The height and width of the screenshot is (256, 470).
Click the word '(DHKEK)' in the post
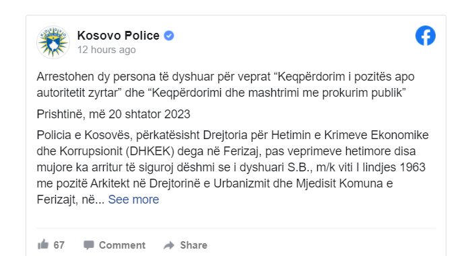coord(150,151)
